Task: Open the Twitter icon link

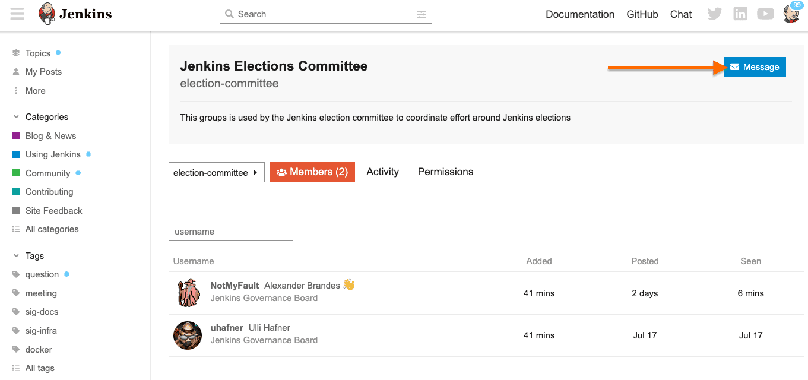Action: coord(714,14)
